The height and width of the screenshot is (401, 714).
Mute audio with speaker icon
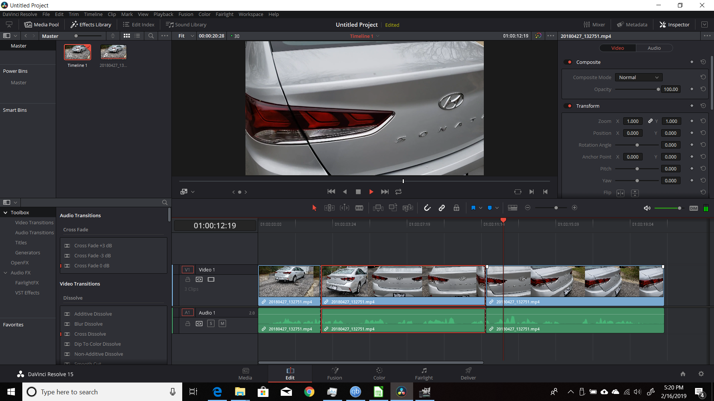[x=647, y=208]
